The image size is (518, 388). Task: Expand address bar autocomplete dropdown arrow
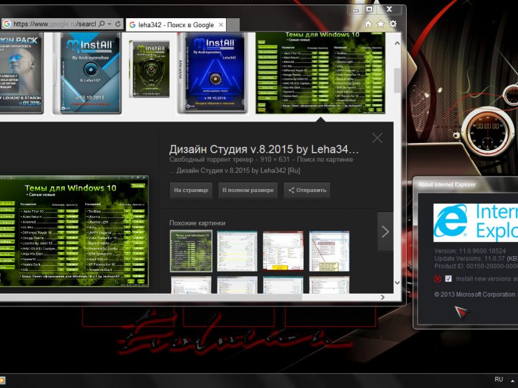[109, 24]
